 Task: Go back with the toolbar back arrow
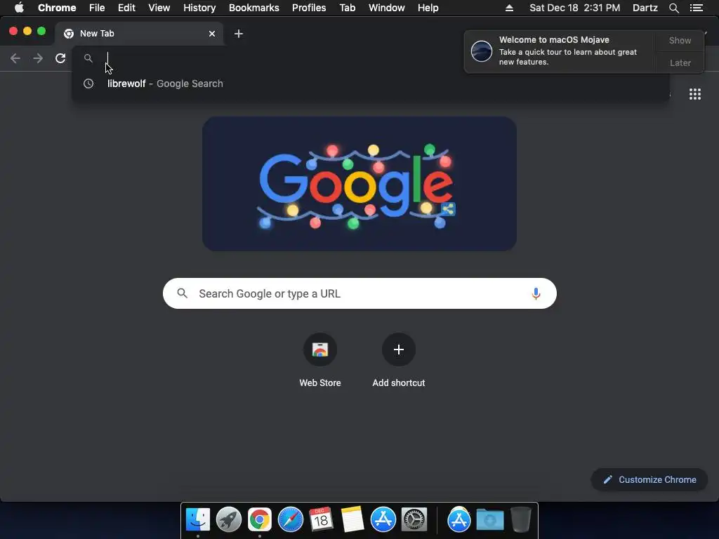coord(15,58)
